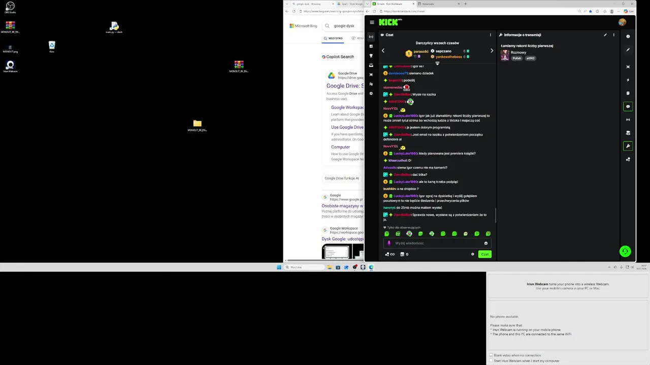This screenshot has width=650, height=365.
Task: Open the Computer sublink in Bing results
Action: pos(340,147)
